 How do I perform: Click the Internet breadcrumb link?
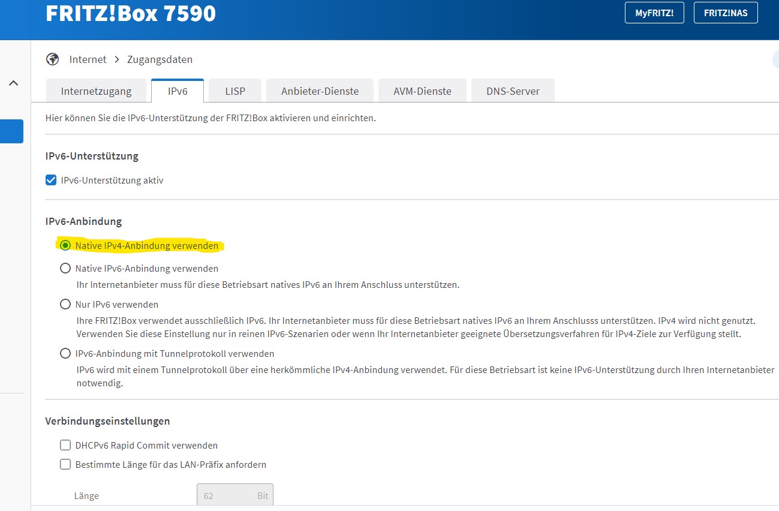click(88, 59)
